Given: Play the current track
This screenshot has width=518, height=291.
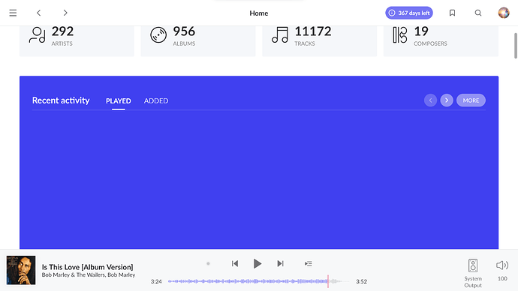Looking at the screenshot, I should click(x=257, y=263).
